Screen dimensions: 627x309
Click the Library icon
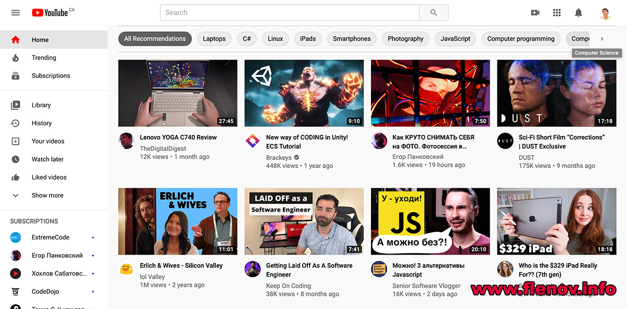[x=16, y=105]
